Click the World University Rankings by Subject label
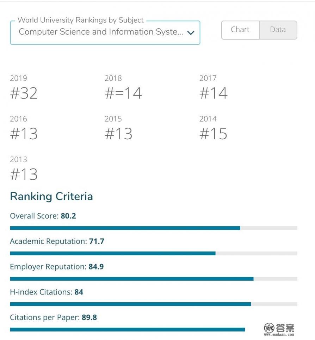The width and height of the screenshot is (315, 340). coord(81,20)
